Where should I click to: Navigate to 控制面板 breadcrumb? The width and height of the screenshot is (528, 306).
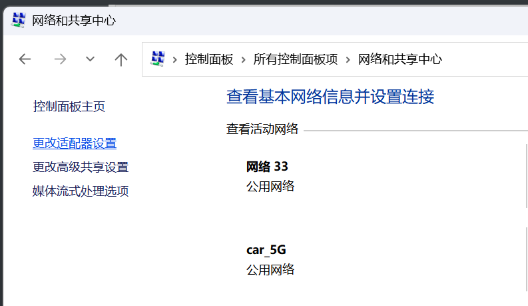pos(209,59)
